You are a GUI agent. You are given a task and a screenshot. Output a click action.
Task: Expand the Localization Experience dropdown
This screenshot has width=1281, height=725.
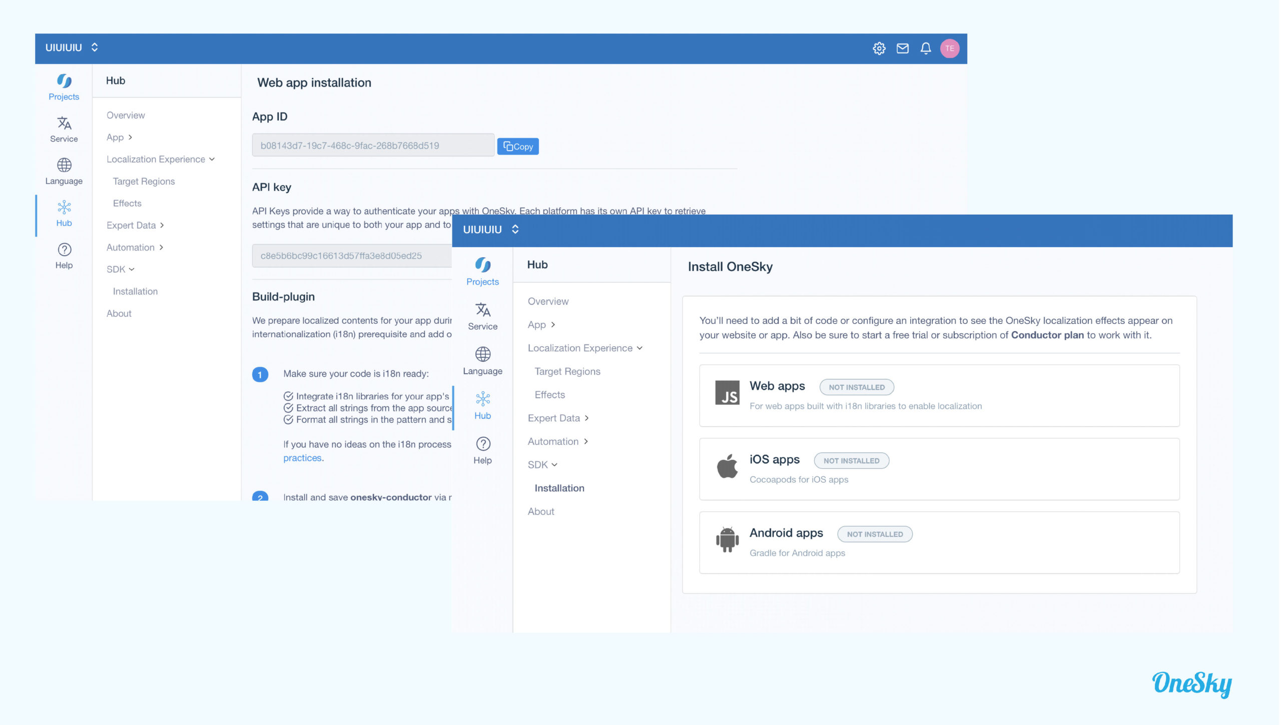click(x=583, y=348)
